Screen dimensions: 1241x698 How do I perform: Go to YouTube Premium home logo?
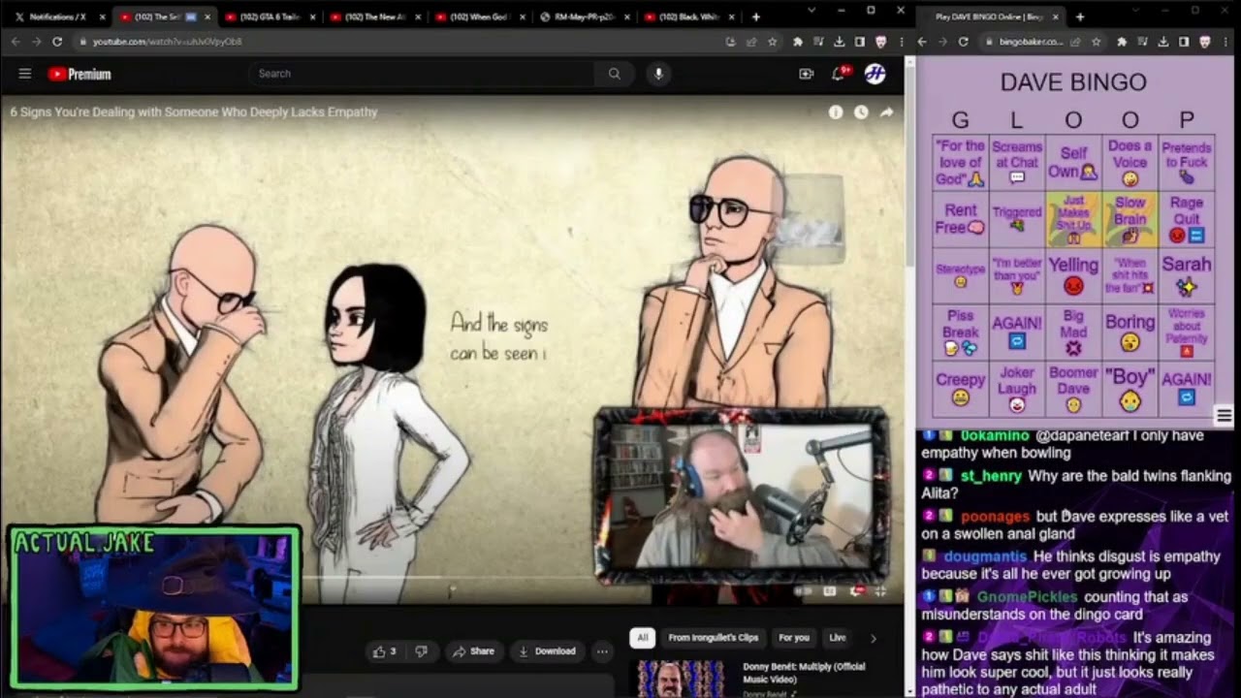[80, 74]
